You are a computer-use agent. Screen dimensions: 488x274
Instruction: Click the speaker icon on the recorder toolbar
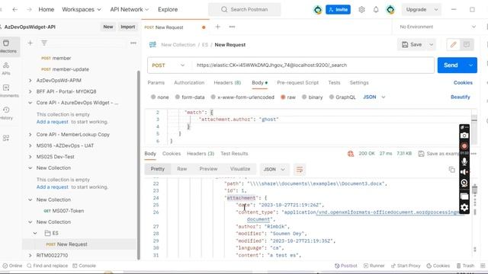pos(464,172)
